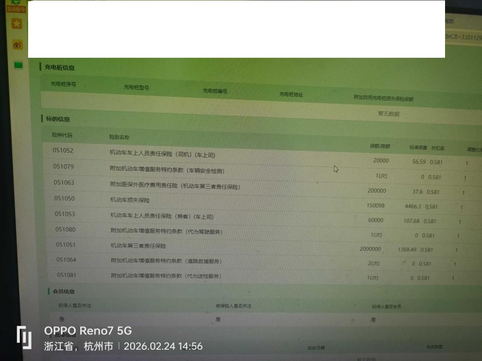Click the 2000000 coverage amount cell
This screenshot has height=361, width=482.
370,249
